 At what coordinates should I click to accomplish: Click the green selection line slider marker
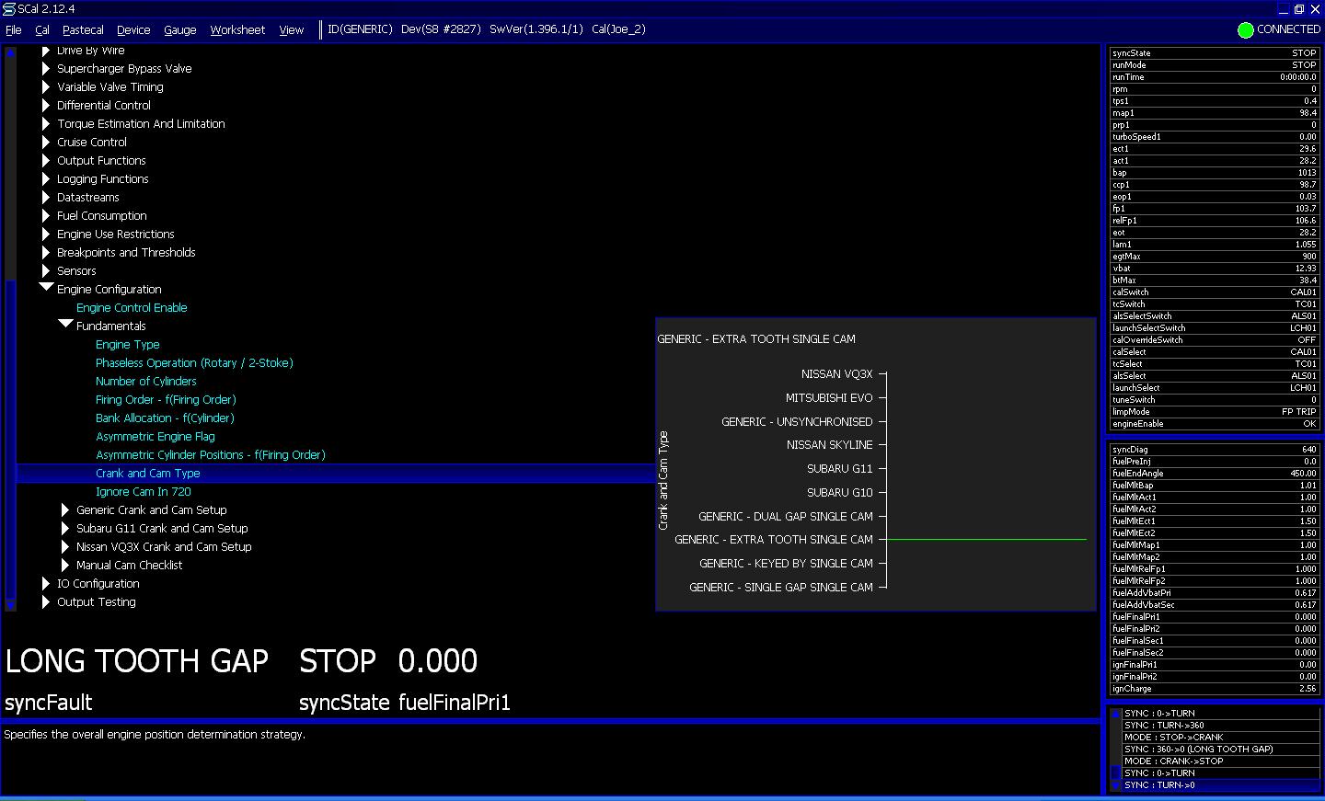(985, 540)
